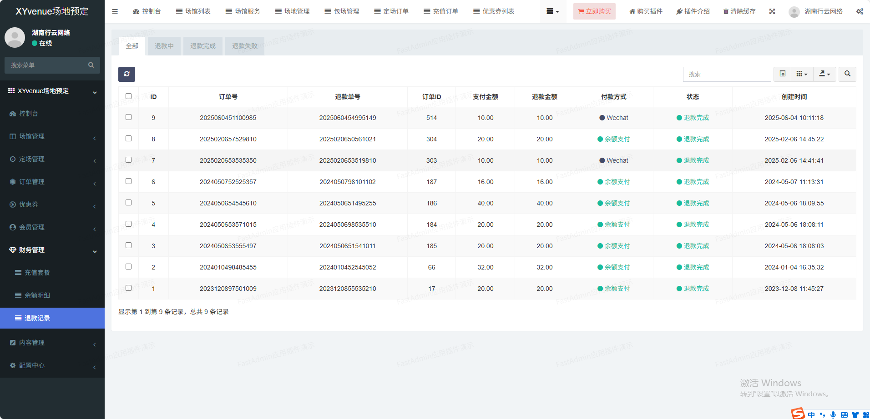Click the 立即购买 button

point(594,11)
